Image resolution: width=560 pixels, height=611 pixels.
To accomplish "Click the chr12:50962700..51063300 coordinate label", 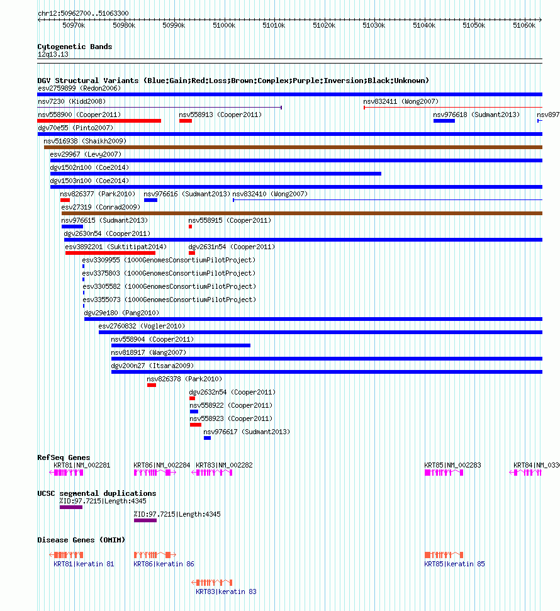I will click(x=83, y=13).
